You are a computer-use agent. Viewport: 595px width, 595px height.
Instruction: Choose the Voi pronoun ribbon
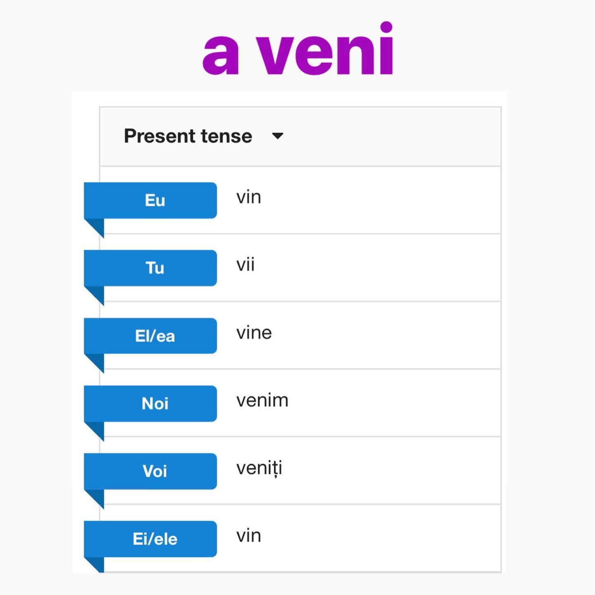(x=150, y=471)
